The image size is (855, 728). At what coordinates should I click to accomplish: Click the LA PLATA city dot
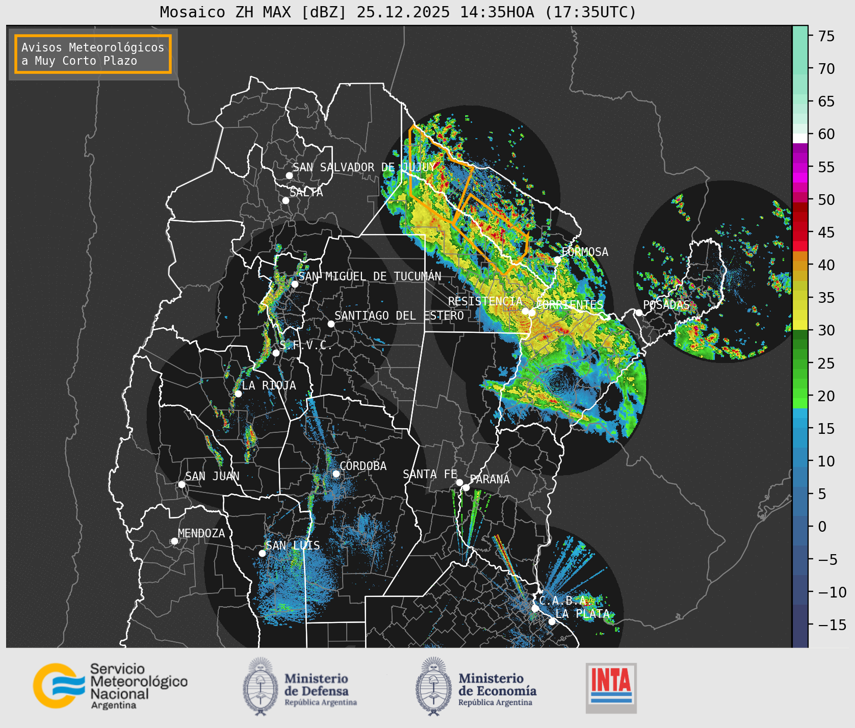point(552,621)
